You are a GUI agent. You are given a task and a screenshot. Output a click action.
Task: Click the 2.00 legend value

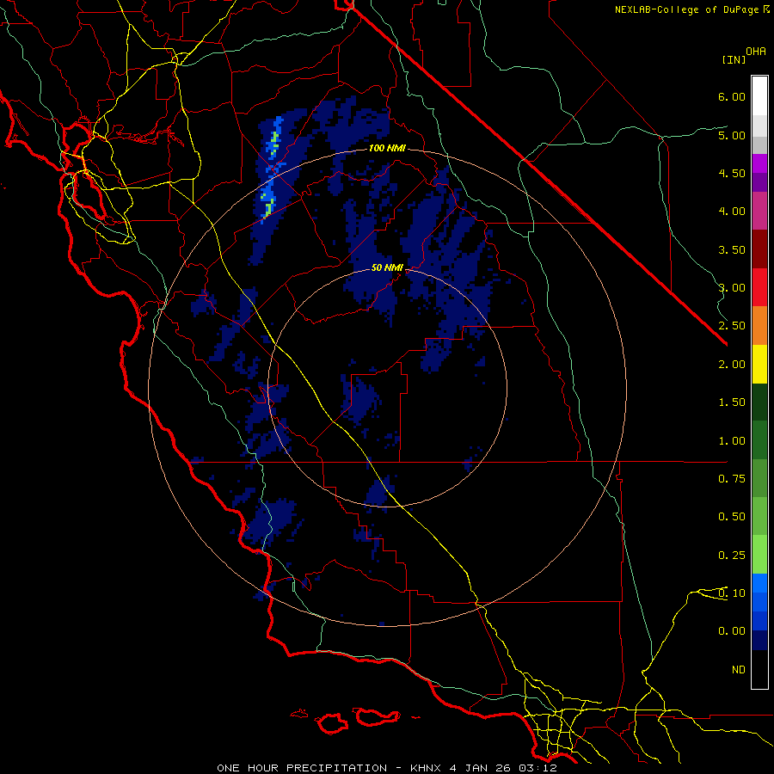pyautogui.click(x=732, y=365)
